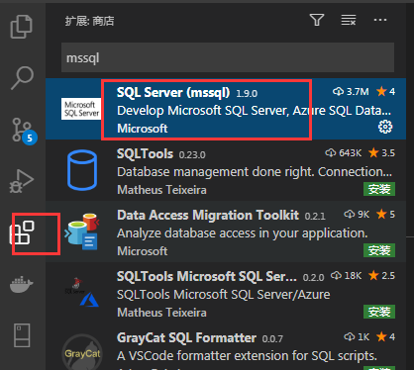The image size is (414, 370).
Task: Click the Microsoft publisher under SQL Server (mssql)
Action: pyautogui.click(x=143, y=129)
